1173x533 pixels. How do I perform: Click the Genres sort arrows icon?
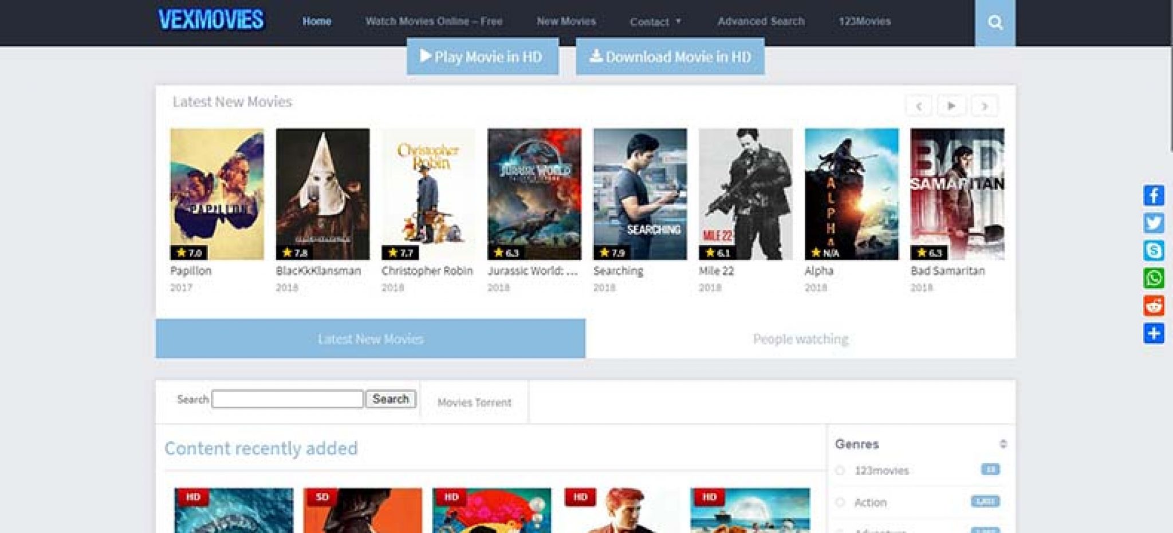(x=1003, y=444)
